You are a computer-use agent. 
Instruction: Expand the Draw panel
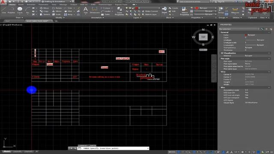click(x=19, y=18)
